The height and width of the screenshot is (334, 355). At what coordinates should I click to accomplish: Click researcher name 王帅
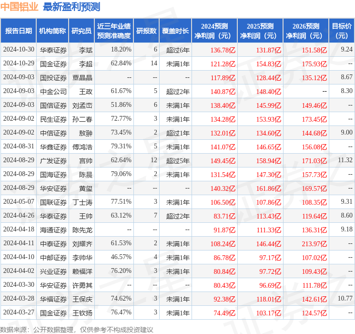(86, 216)
